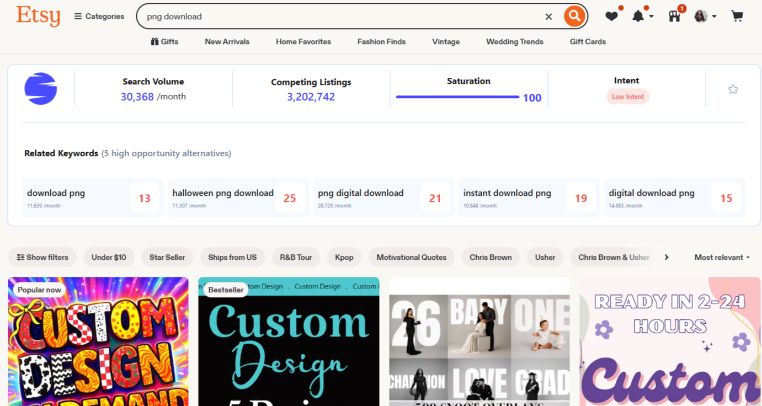Screen dimensions: 762x406
Task: Apply the Ships from US filter chip
Action: 232,257
